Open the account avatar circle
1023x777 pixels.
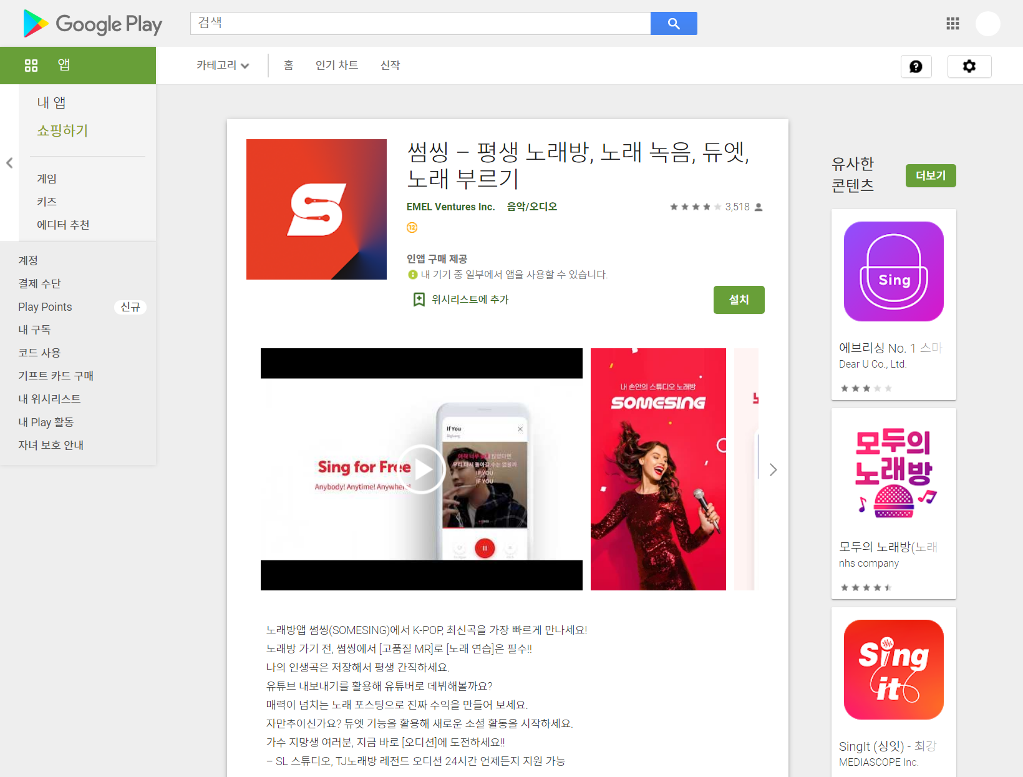pyautogui.click(x=988, y=24)
